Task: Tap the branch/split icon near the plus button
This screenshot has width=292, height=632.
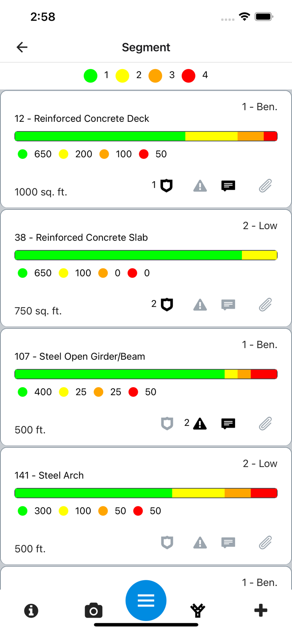Action: (198, 610)
